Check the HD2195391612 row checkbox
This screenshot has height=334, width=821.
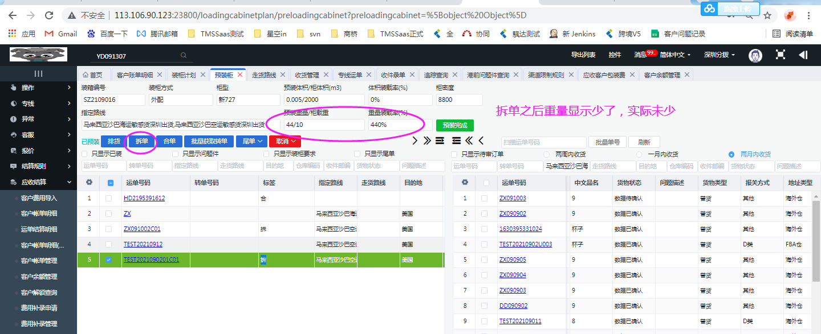[109, 198]
